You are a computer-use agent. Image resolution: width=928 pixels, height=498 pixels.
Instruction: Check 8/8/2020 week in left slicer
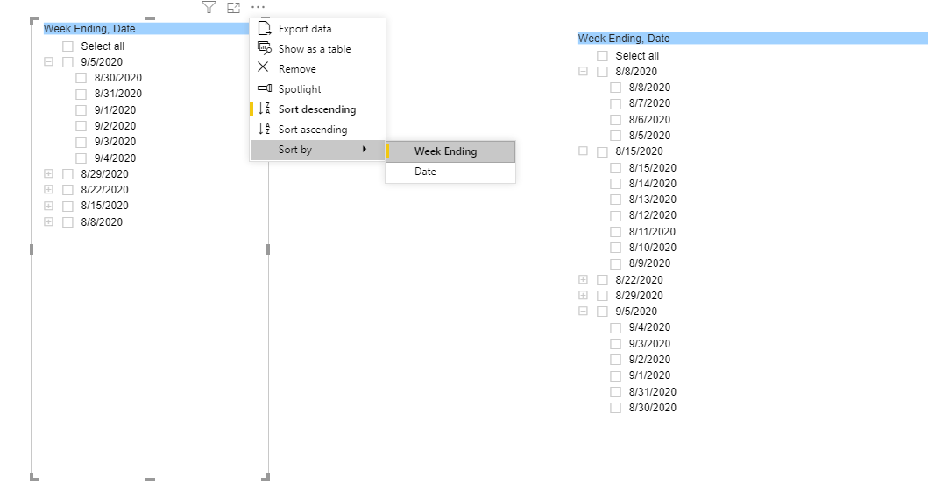pyautogui.click(x=68, y=222)
